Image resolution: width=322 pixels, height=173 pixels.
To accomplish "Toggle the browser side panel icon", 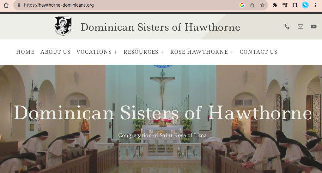I will point(295,5).
